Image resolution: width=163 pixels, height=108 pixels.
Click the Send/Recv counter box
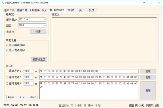22,97
